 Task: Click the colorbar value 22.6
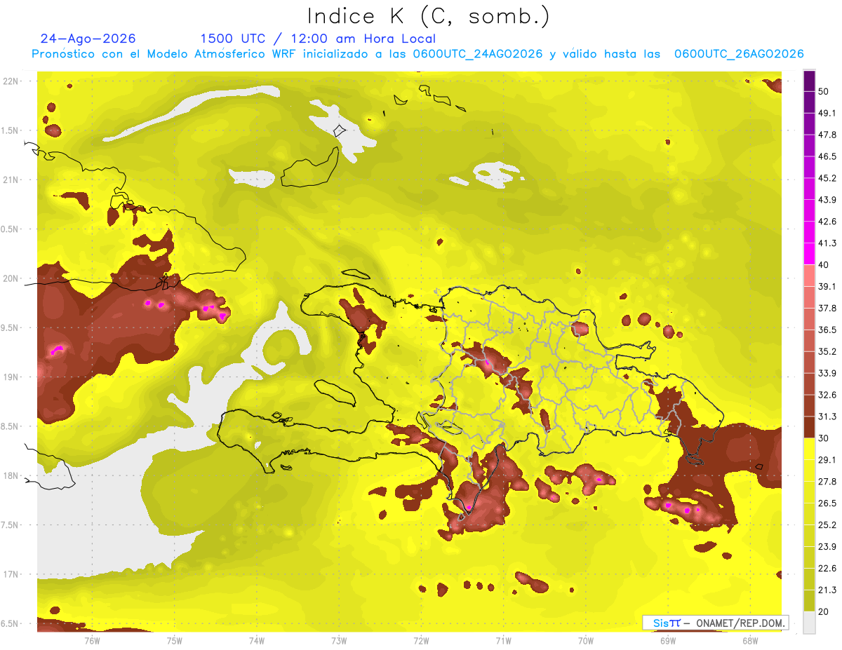pyautogui.click(x=827, y=568)
